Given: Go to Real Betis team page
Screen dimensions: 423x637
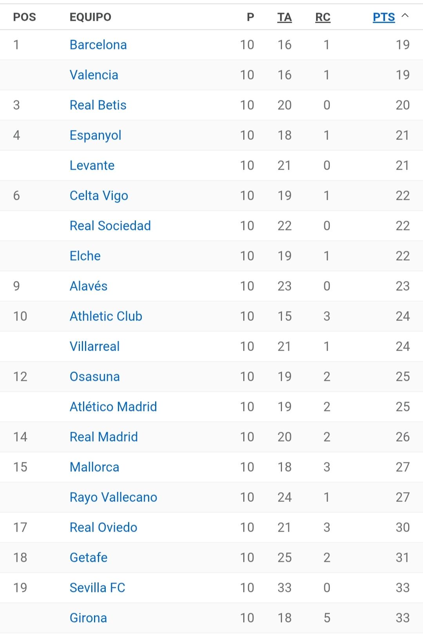Looking at the screenshot, I should click(x=98, y=105).
